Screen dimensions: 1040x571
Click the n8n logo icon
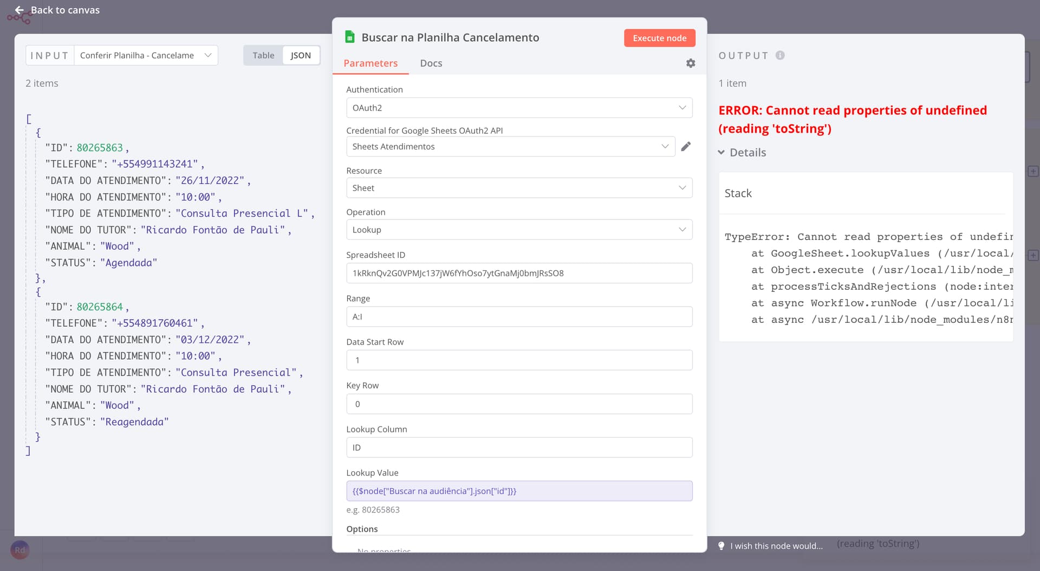(18, 18)
